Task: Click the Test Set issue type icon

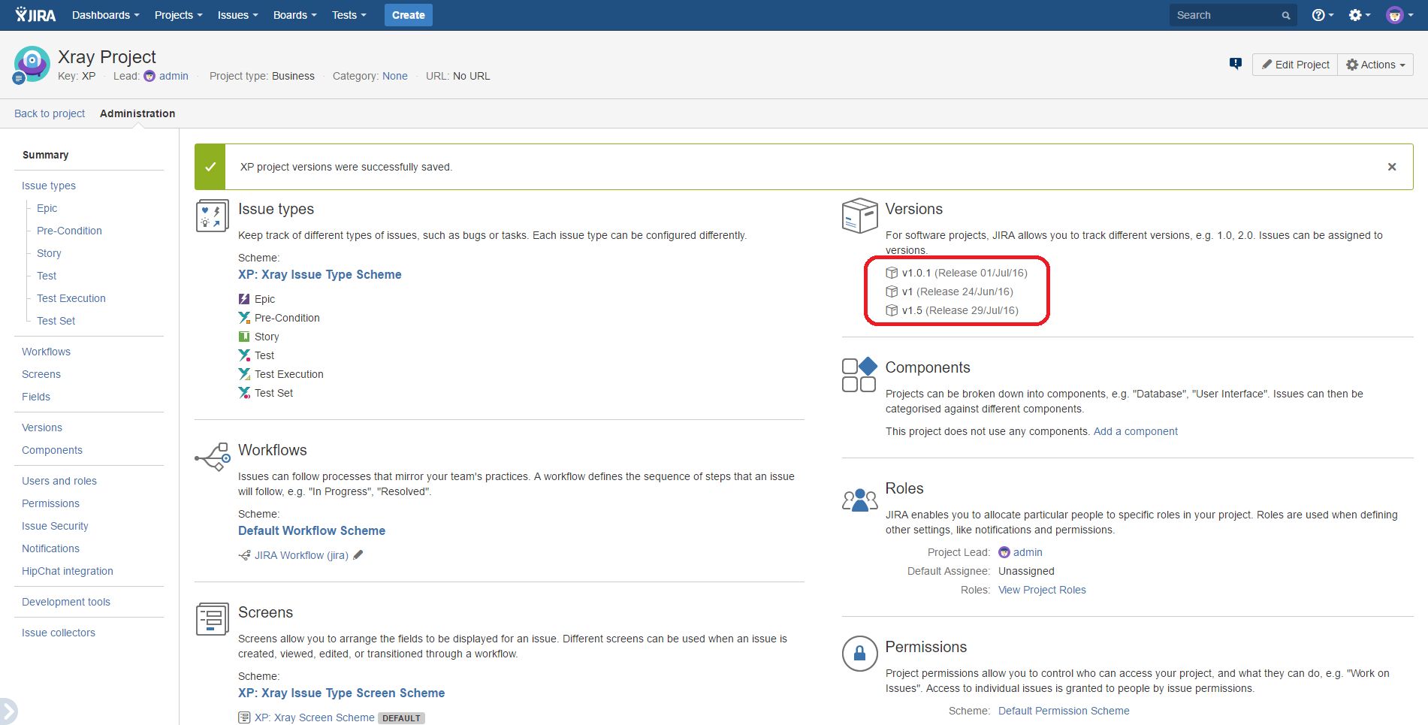Action: pos(244,393)
